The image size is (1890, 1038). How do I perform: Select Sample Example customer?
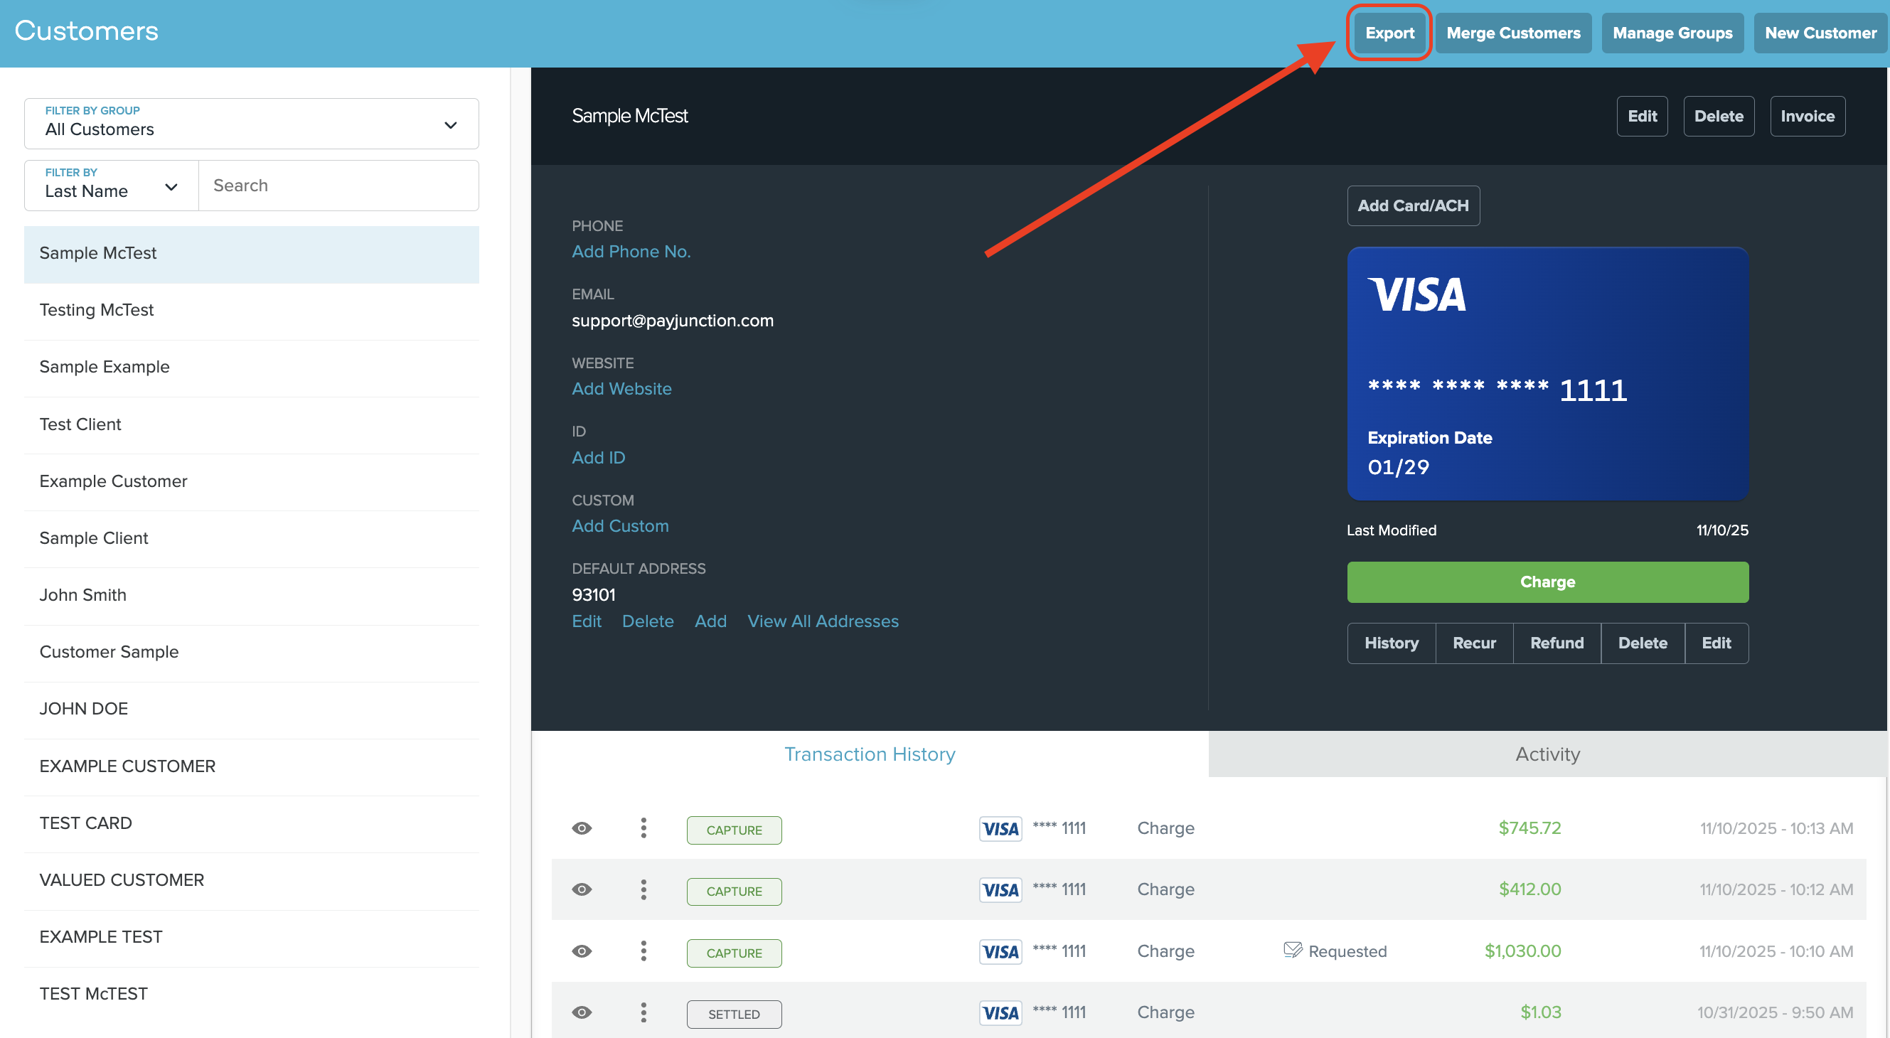(252, 368)
